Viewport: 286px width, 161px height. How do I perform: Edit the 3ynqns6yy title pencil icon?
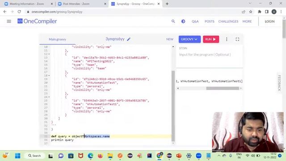pyautogui.click(x=129, y=39)
